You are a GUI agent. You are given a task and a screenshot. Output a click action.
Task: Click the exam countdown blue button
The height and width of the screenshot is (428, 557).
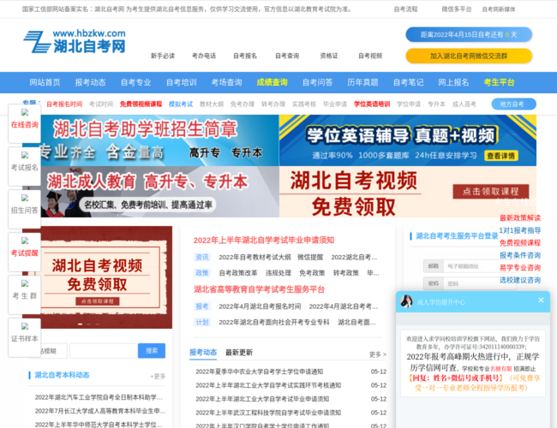click(469, 34)
